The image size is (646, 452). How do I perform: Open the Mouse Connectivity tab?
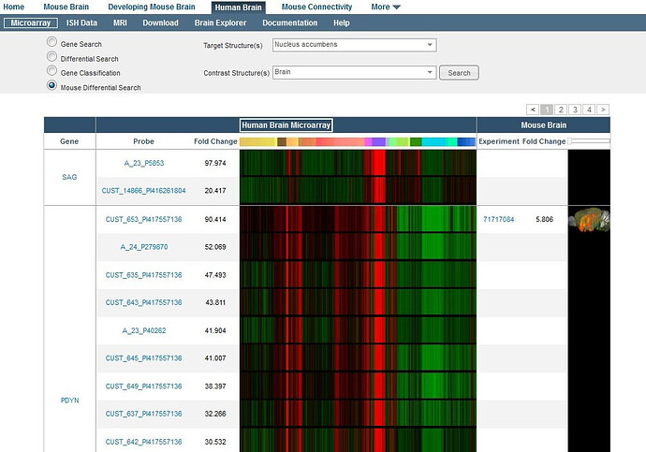pyautogui.click(x=316, y=7)
